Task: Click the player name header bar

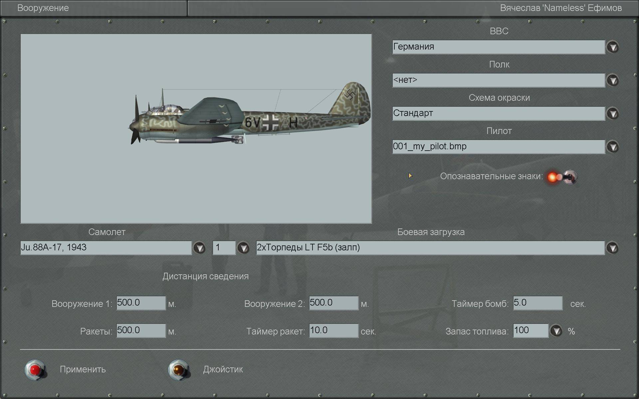Action: pos(413,8)
